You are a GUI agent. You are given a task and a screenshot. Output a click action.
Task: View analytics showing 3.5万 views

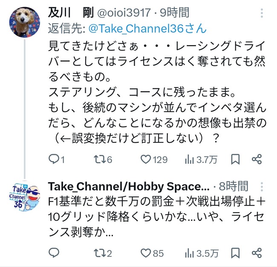click(202, 253)
